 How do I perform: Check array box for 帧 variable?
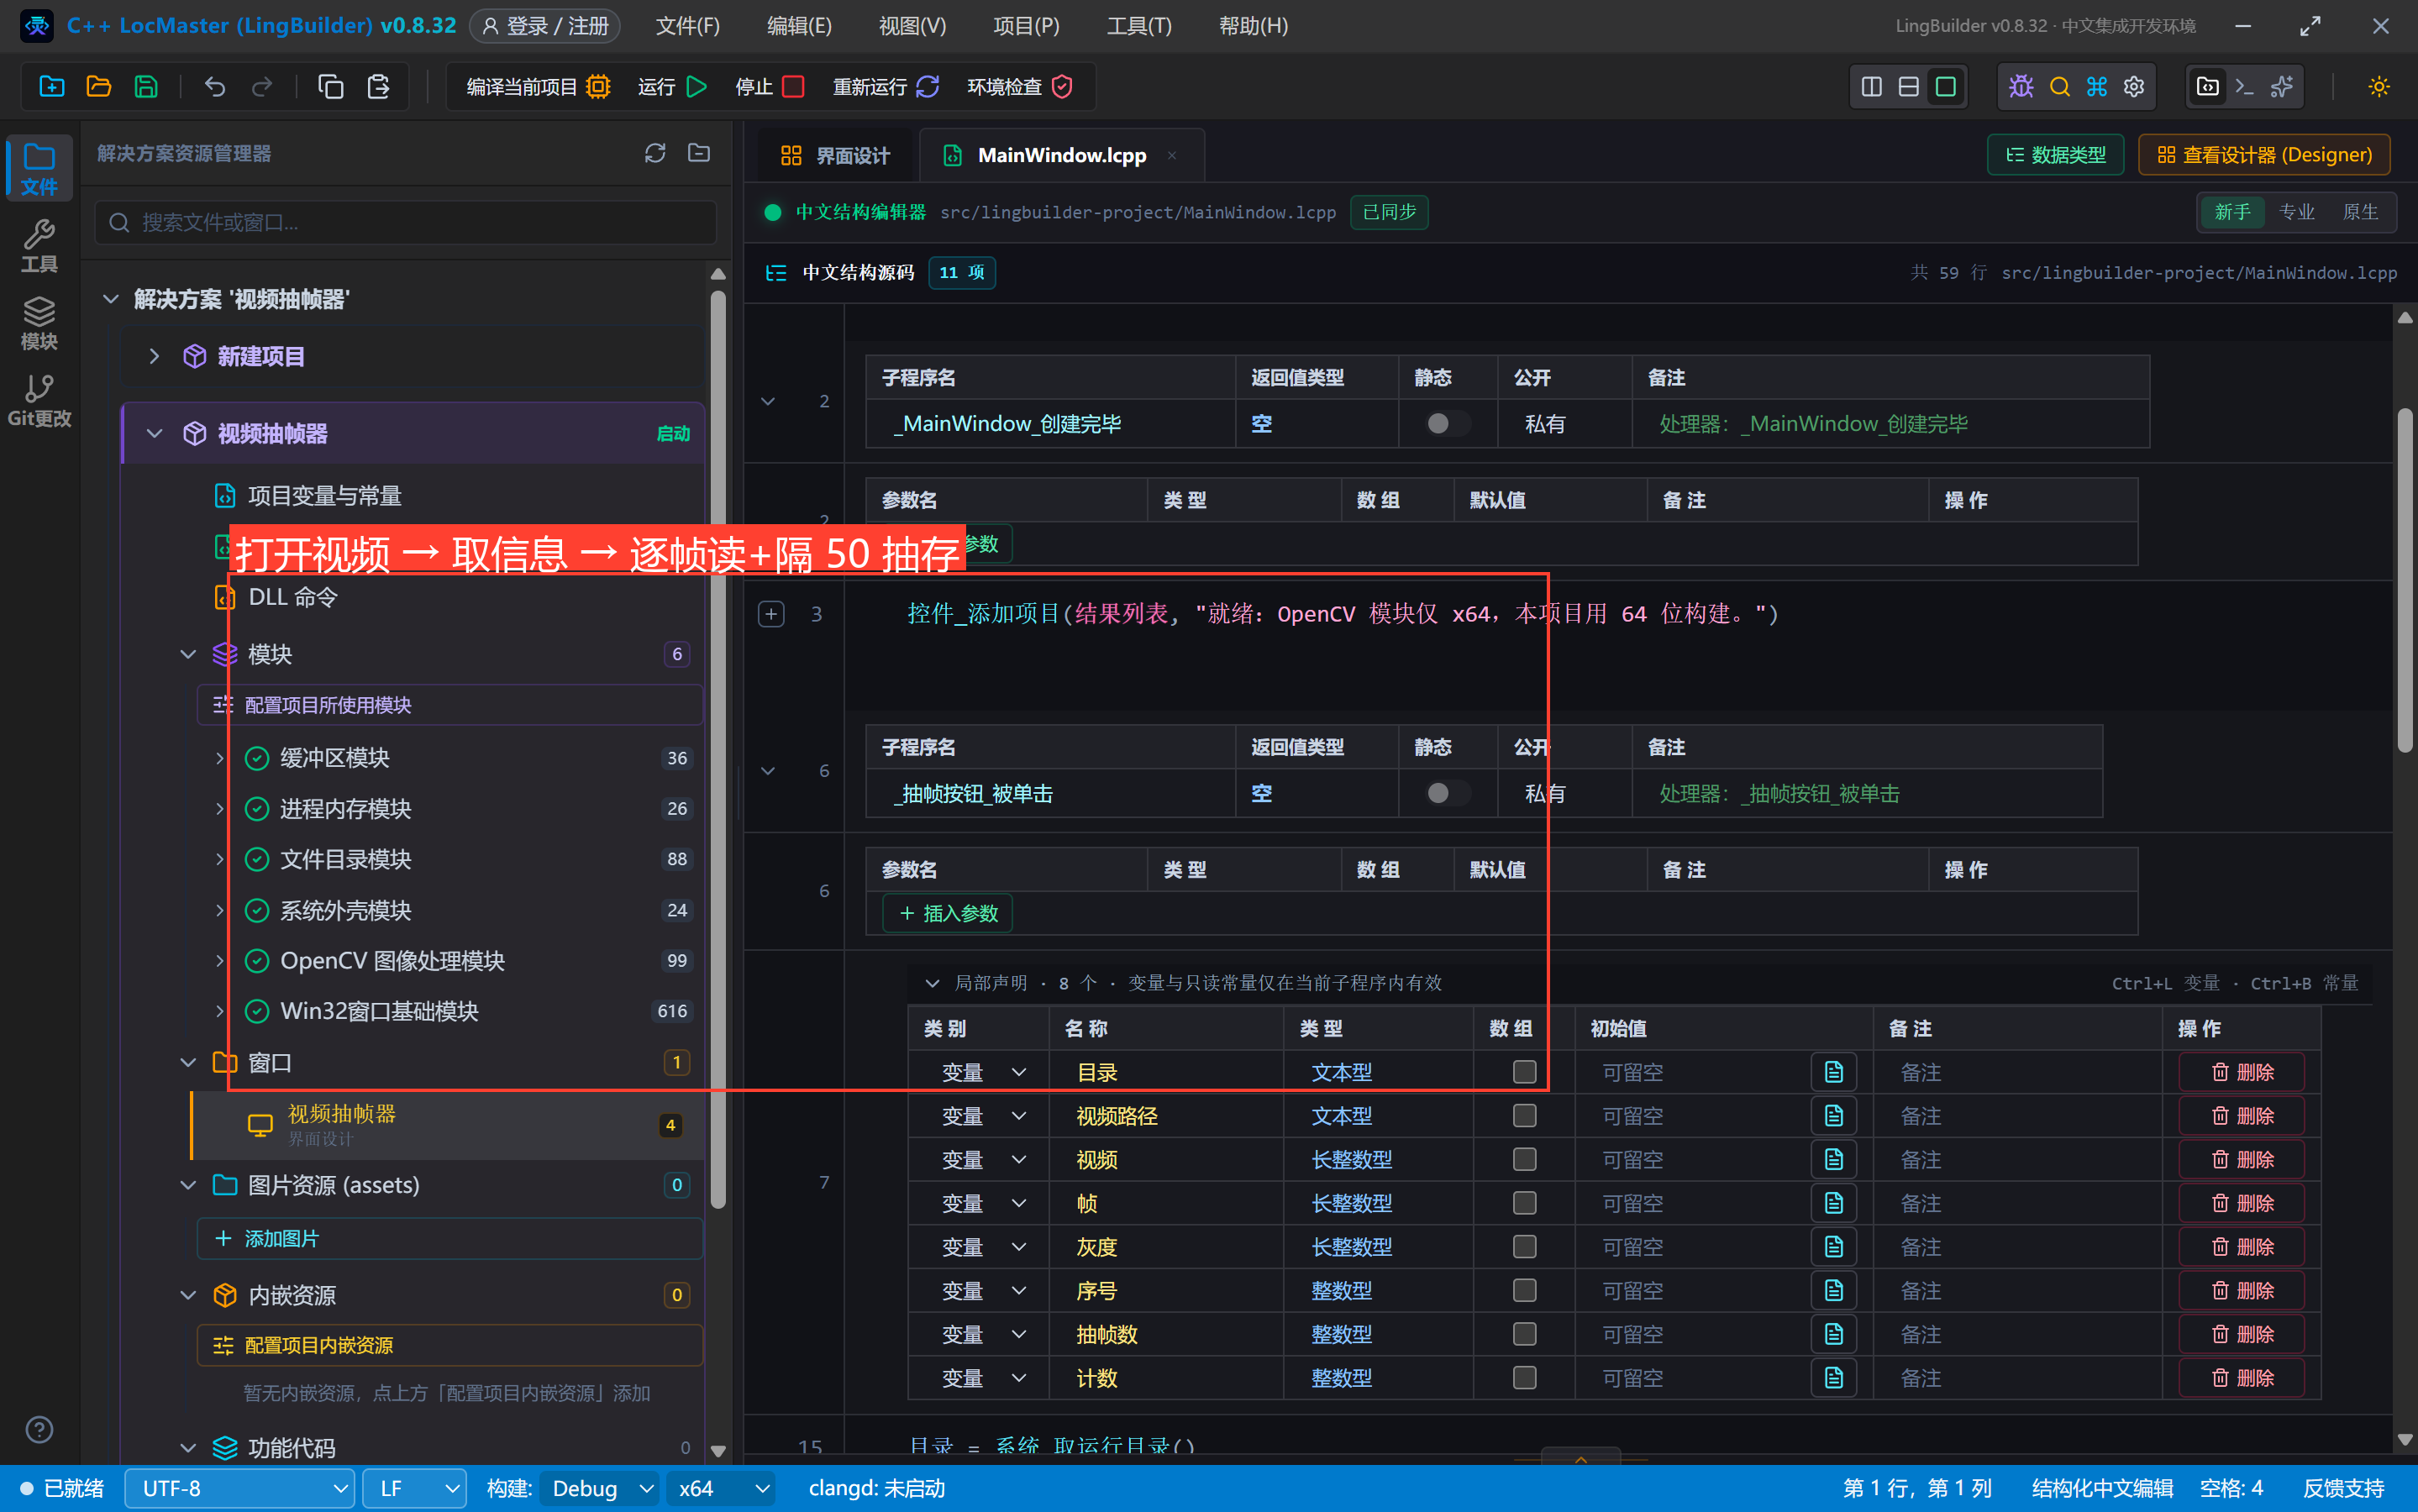pos(1524,1203)
